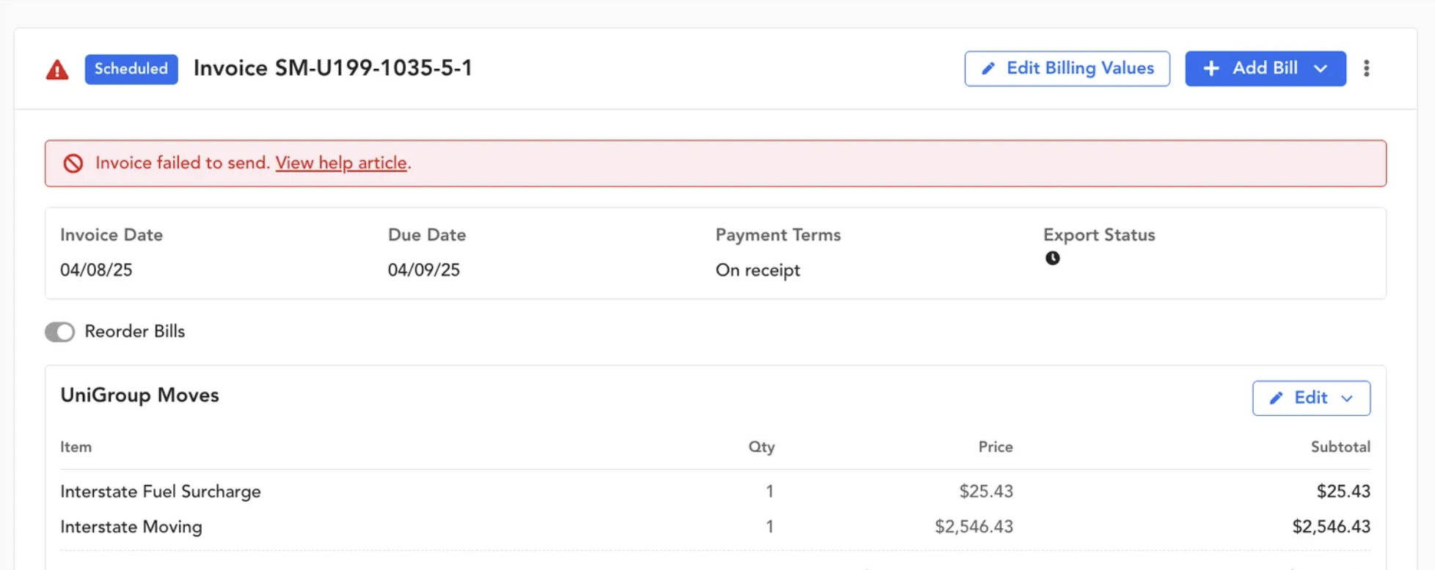Expand the Edit dropdown chevron

[1347, 399]
